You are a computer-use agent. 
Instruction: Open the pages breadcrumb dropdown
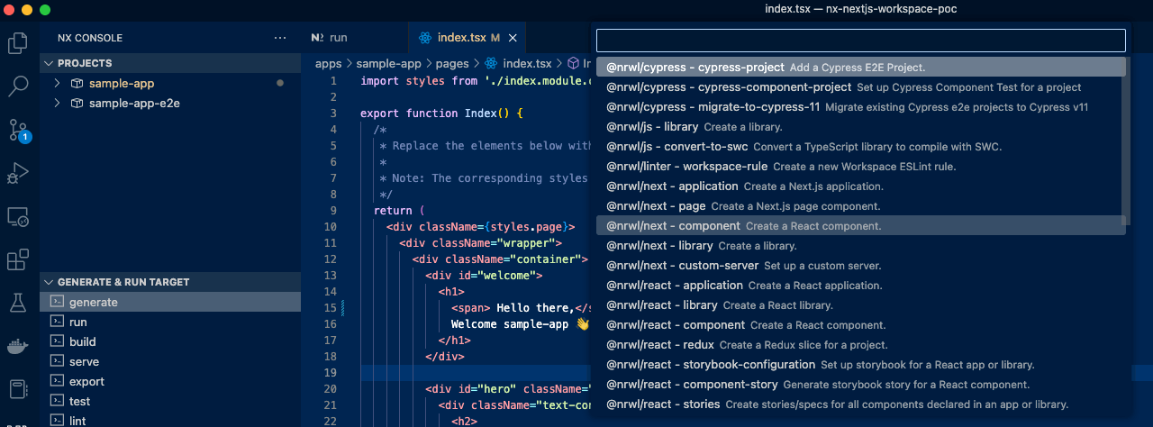click(452, 64)
